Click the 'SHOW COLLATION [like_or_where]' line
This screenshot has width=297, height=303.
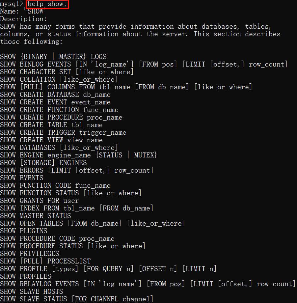pyautogui.click(x=59, y=79)
